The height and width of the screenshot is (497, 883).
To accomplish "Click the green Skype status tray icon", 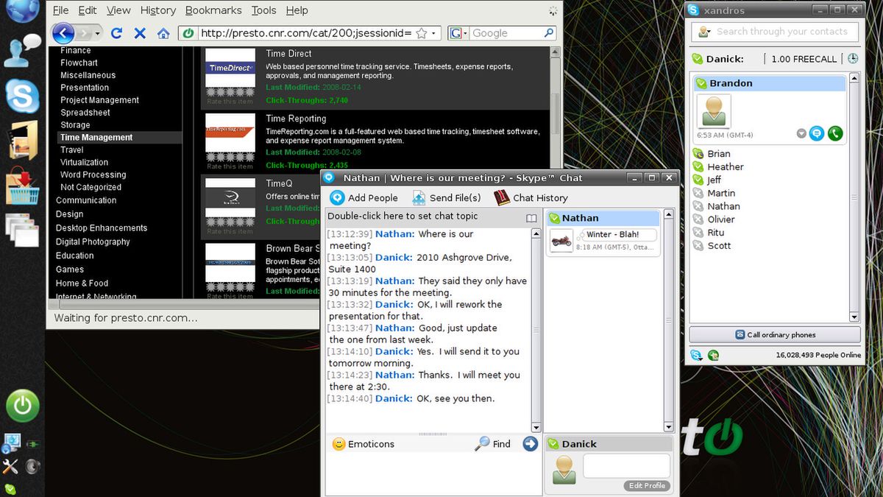I will [x=10, y=489].
